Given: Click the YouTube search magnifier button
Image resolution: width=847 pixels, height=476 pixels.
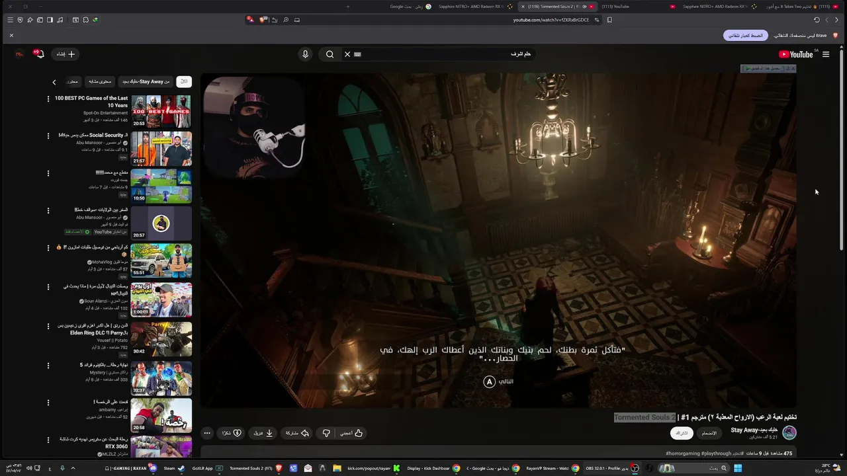Looking at the screenshot, I should pos(330,54).
